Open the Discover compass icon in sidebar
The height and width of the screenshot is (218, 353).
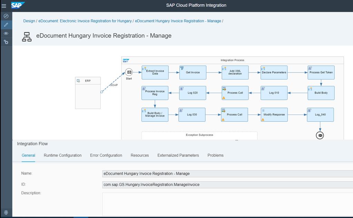[x=6, y=16]
